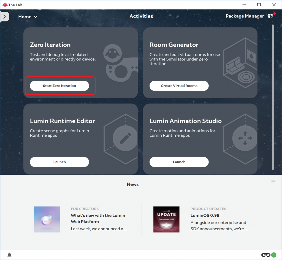Collapse the News section

(273, 181)
